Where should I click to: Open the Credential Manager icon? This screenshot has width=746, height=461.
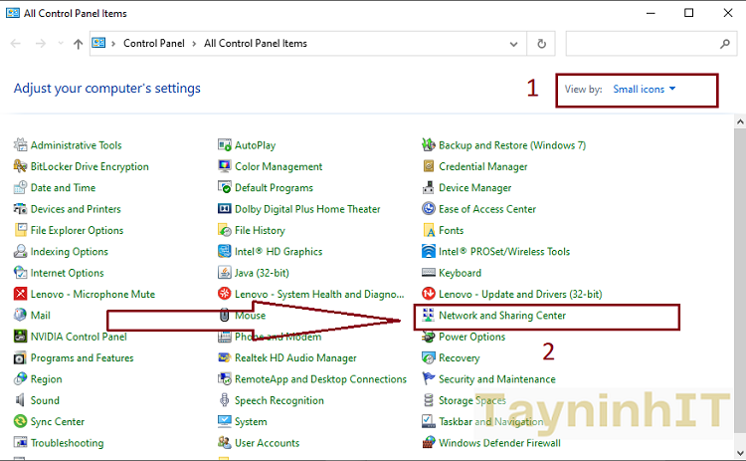[429, 167]
